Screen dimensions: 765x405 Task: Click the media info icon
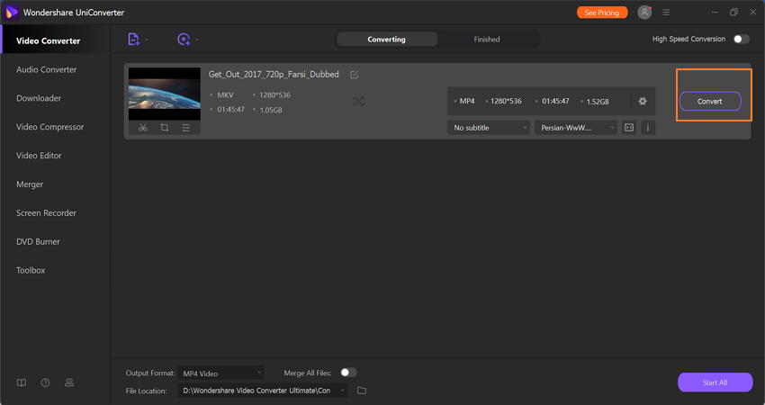(648, 128)
